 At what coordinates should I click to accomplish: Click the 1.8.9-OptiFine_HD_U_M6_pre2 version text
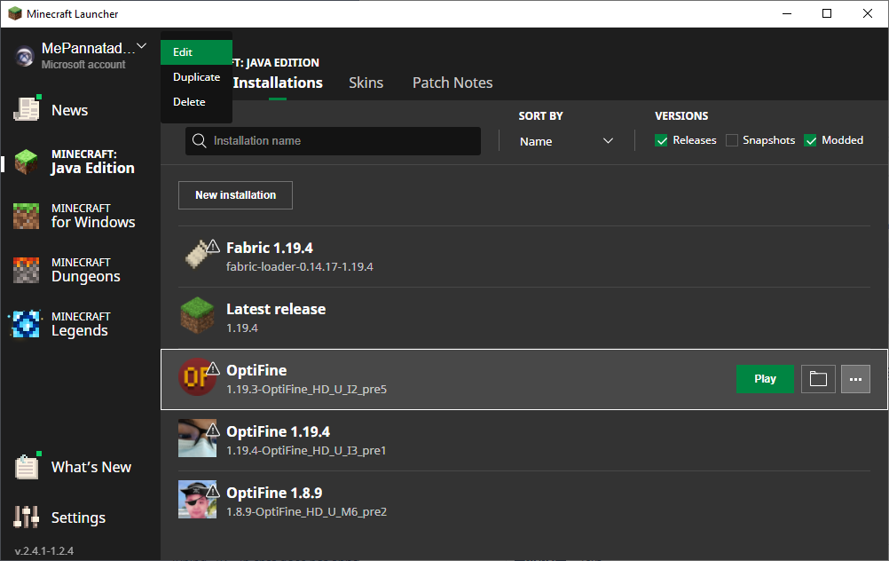[x=306, y=511]
